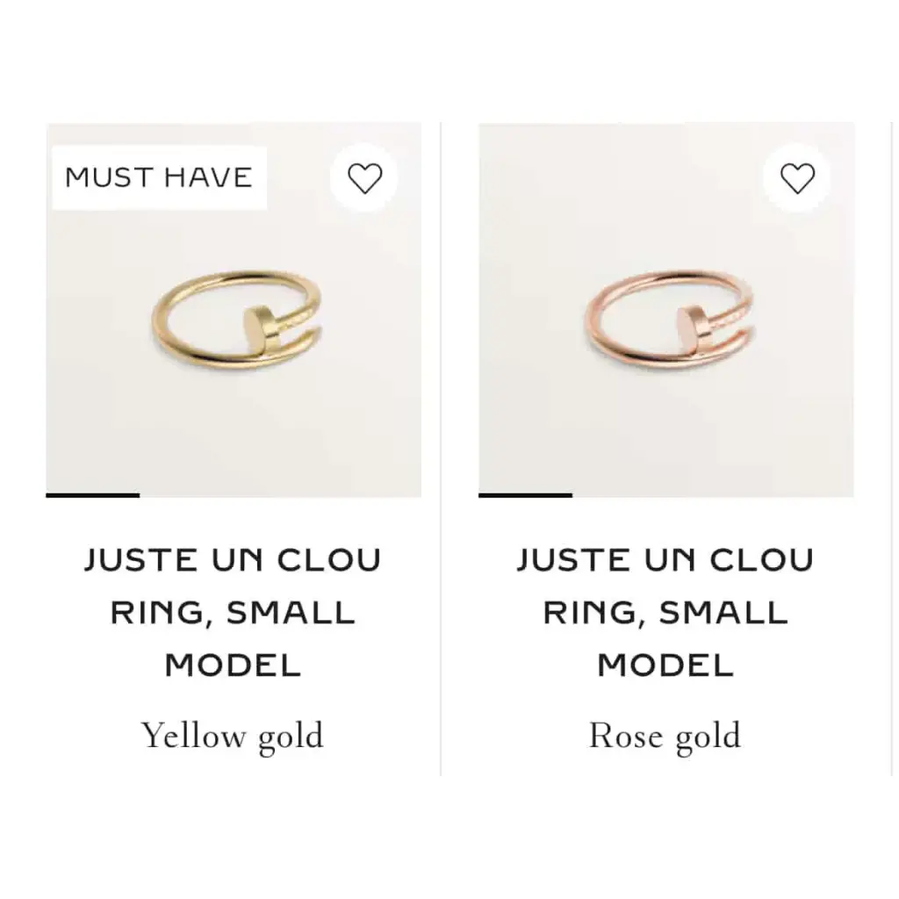Add rose gold ring to wishlist heart

click(797, 177)
